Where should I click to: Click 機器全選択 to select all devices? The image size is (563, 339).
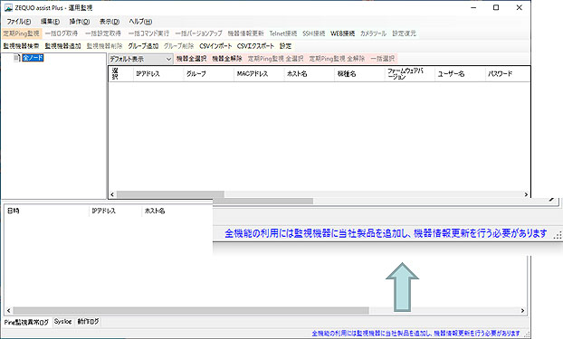tap(191, 59)
